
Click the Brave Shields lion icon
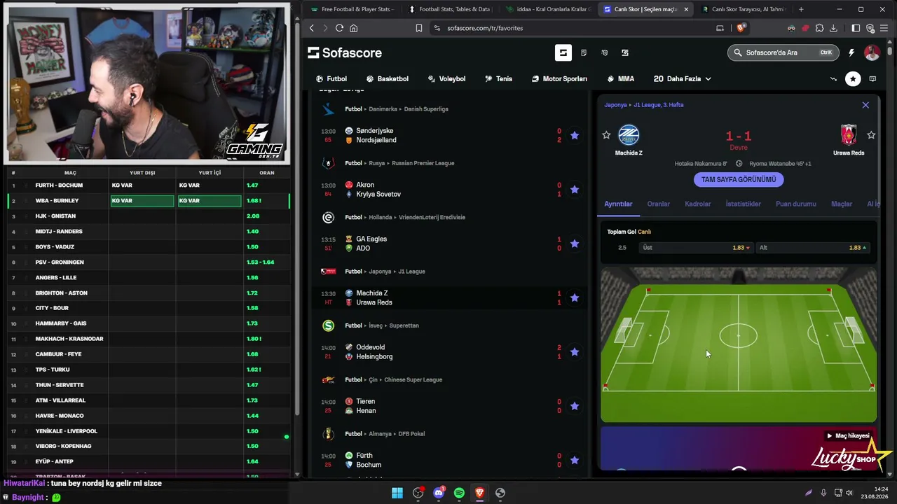[x=741, y=28]
